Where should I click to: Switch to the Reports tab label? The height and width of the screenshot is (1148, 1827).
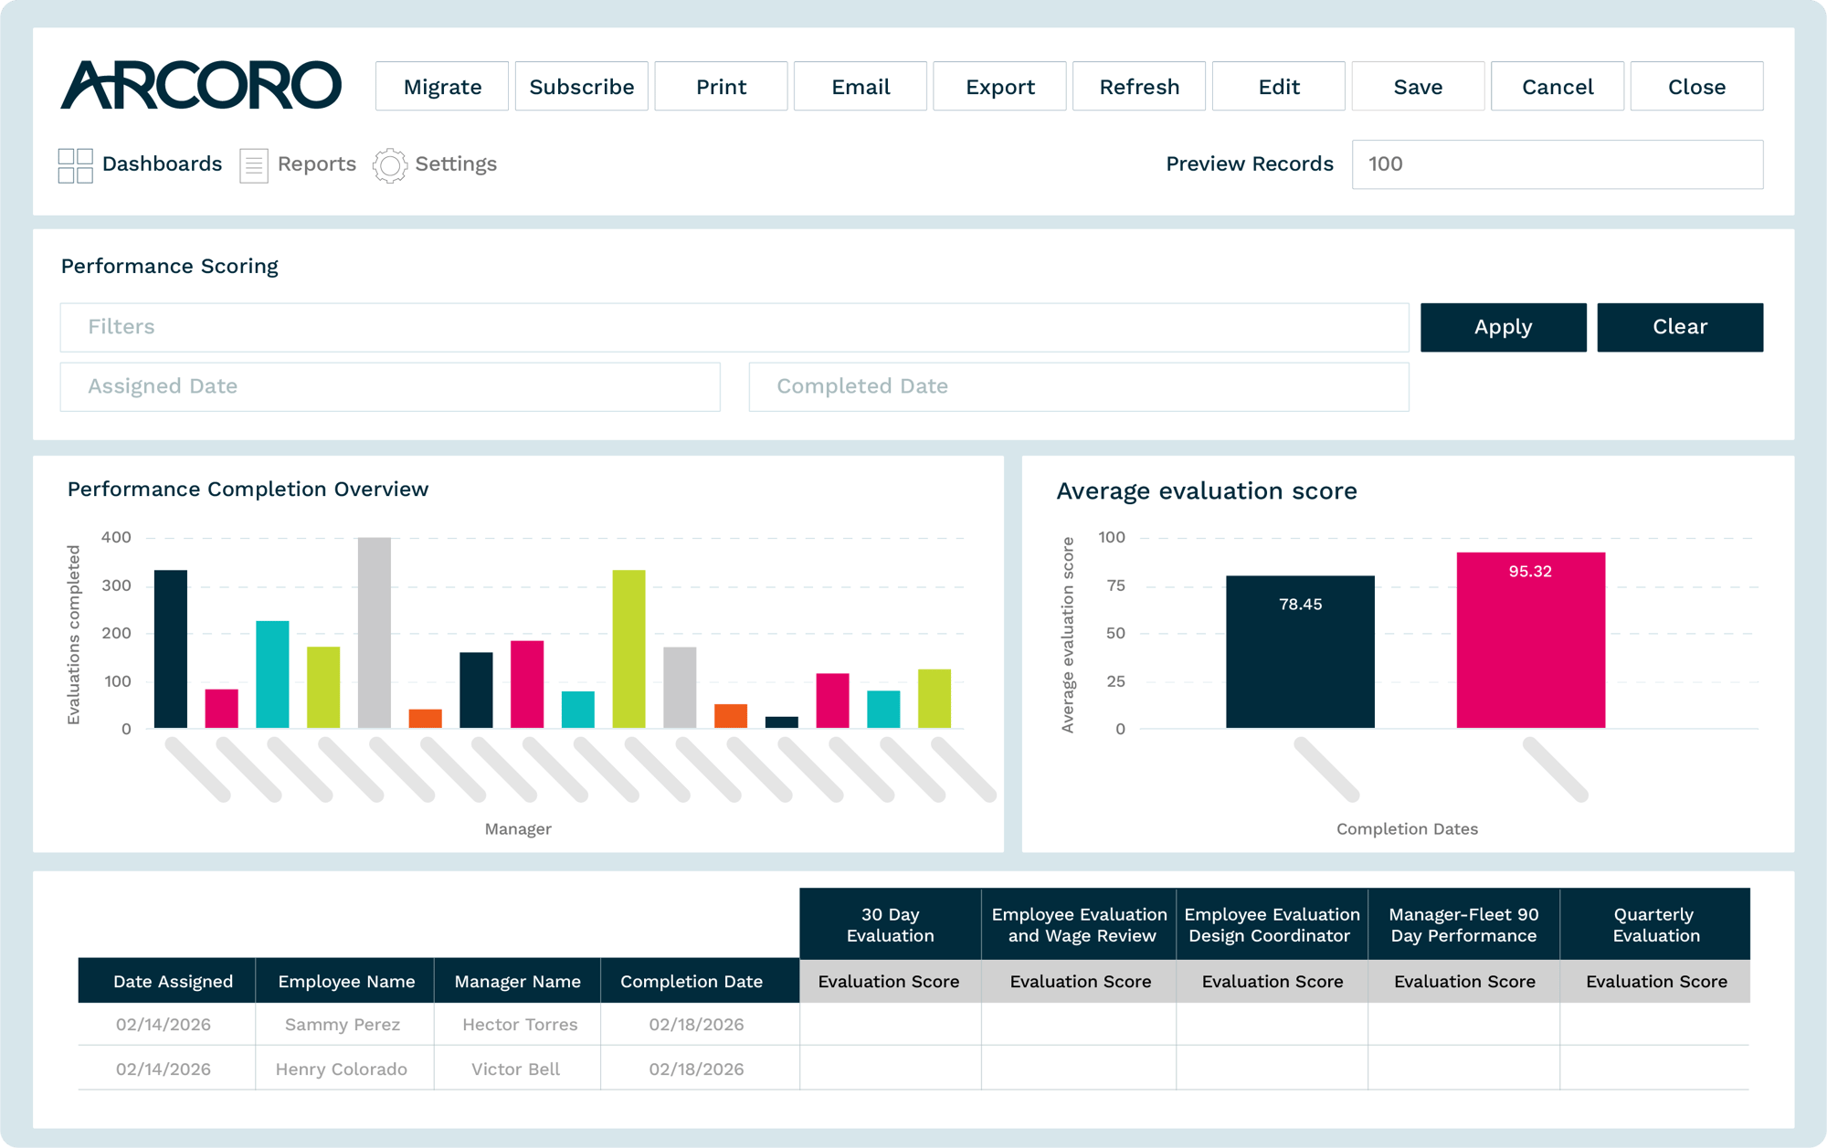pos(316,163)
